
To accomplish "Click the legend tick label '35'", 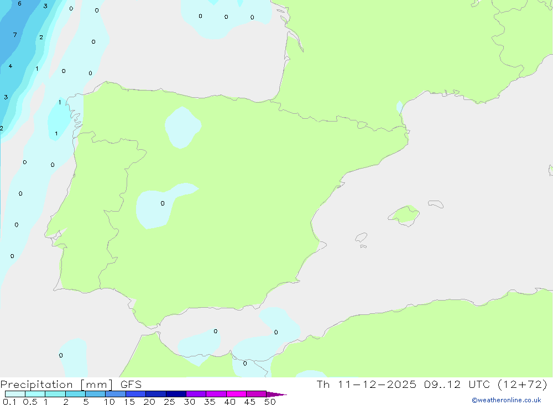I will [x=210, y=402].
